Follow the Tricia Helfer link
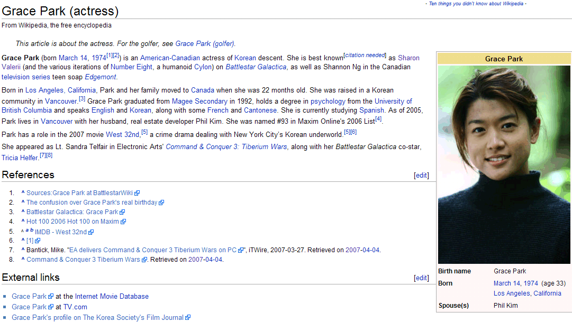The height and width of the screenshot is (322, 572). pos(20,158)
